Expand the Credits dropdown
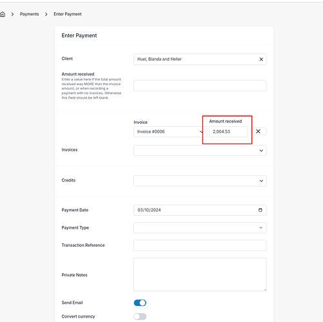 tap(200, 181)
